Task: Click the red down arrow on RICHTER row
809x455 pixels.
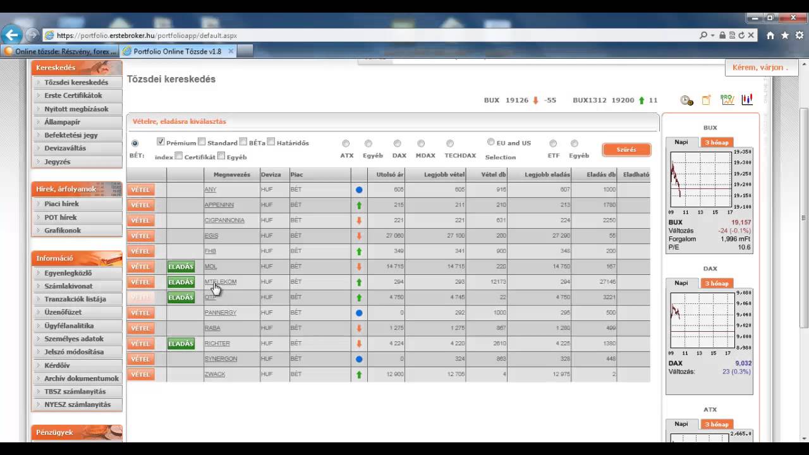Action: [x=359, y=344]
